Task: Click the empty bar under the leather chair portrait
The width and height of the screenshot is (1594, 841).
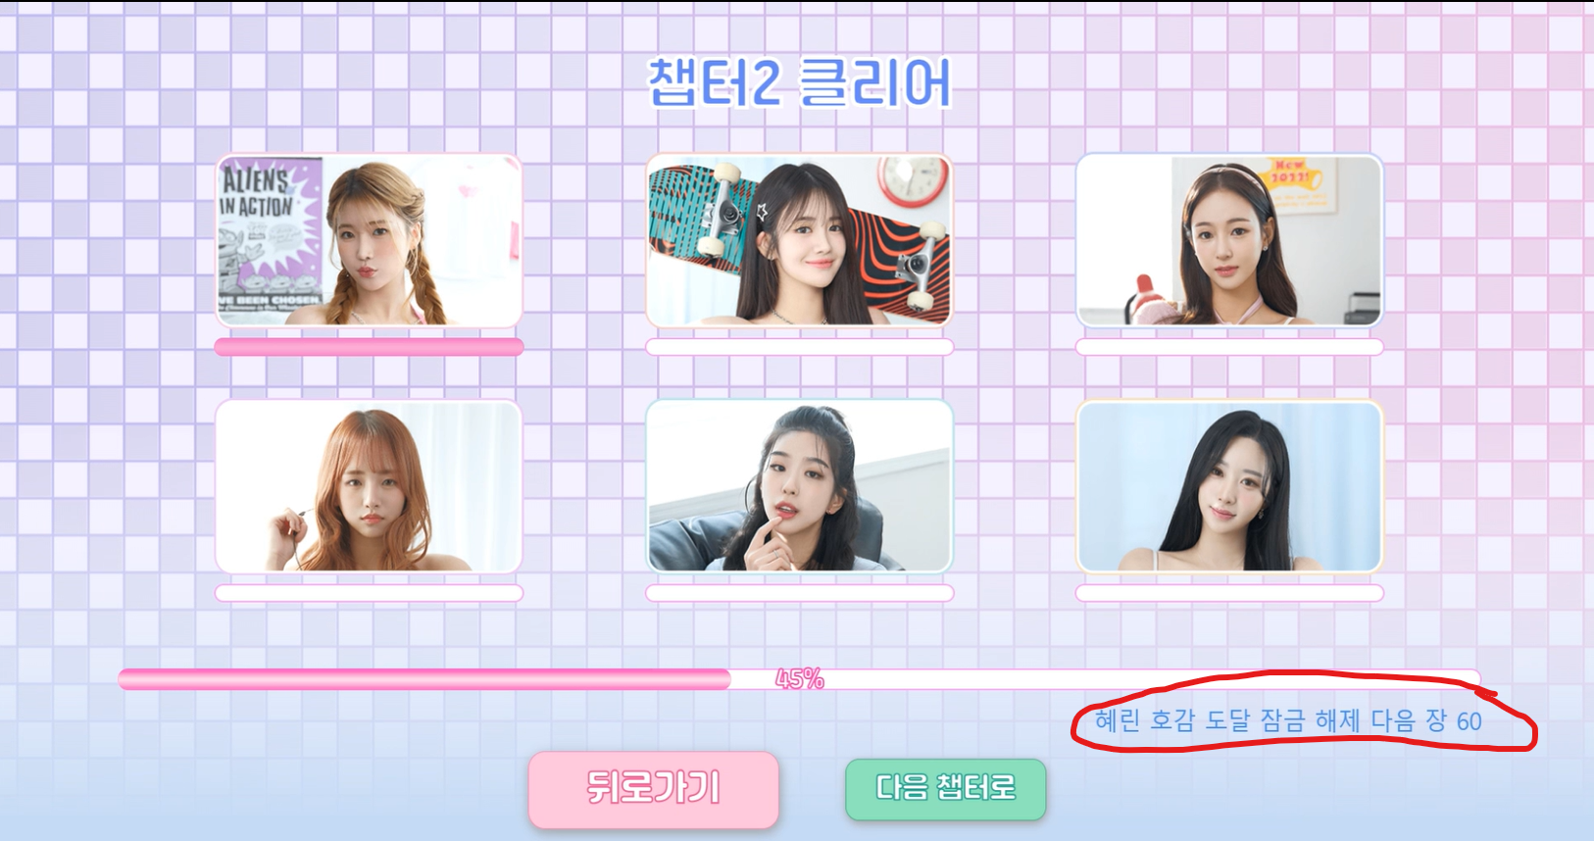Action: click(x=799, y=593)
